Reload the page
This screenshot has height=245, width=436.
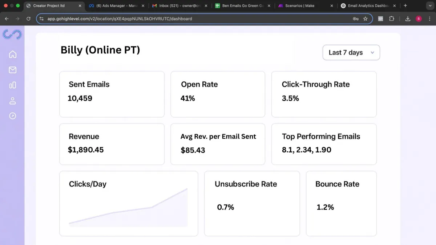pyautogui.click(x=28, y=19)
